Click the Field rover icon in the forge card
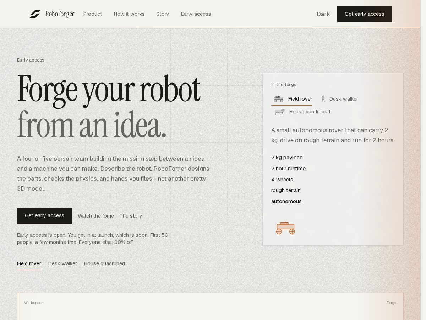426x320 pixels. pyautogui.click(x=278, y=99)
